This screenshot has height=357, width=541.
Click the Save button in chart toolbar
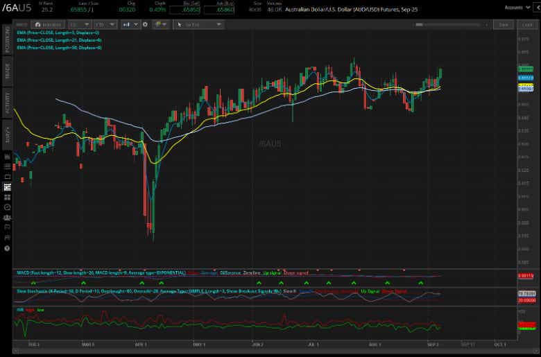pos(504,25)
